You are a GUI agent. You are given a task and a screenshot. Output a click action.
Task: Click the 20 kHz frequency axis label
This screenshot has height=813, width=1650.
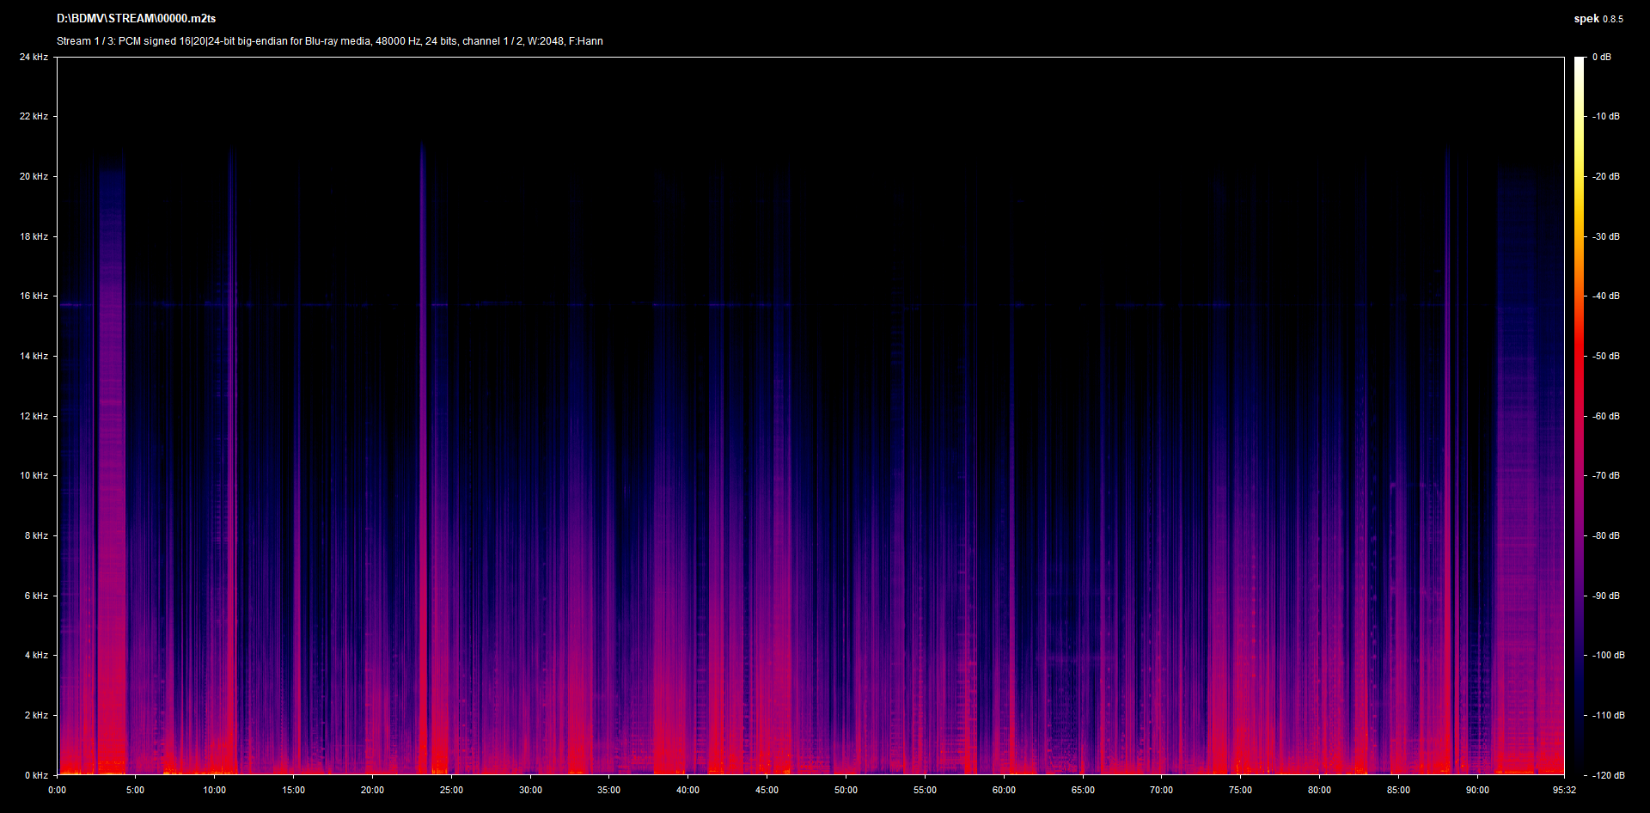point(34,176)
